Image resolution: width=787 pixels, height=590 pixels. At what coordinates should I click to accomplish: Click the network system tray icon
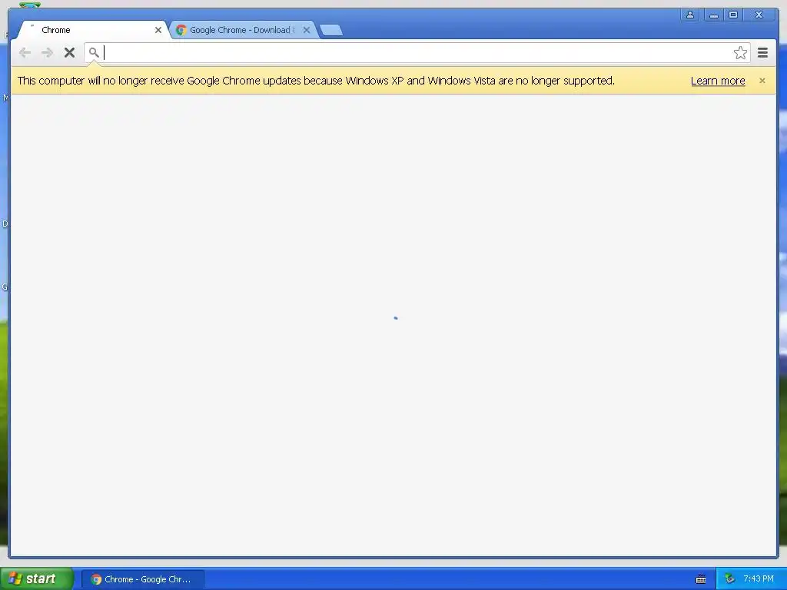click(729, 579)
